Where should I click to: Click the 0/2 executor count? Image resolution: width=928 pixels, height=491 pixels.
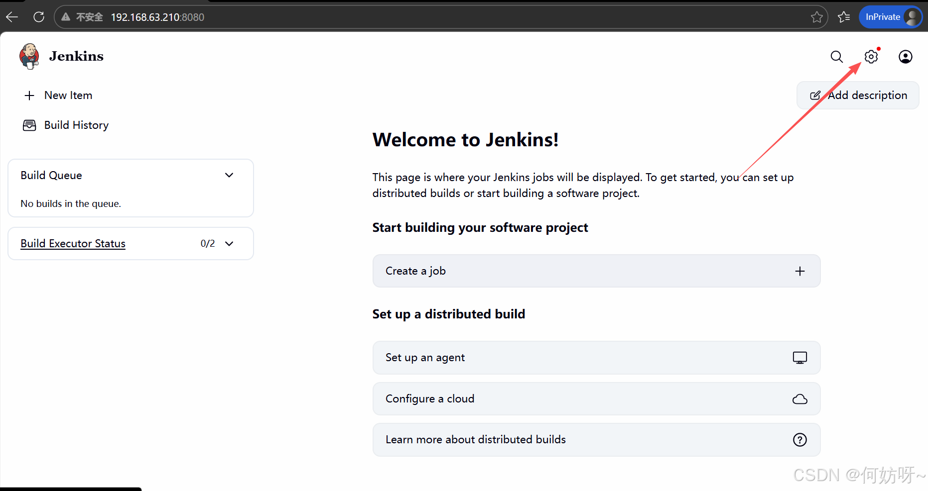208,243
